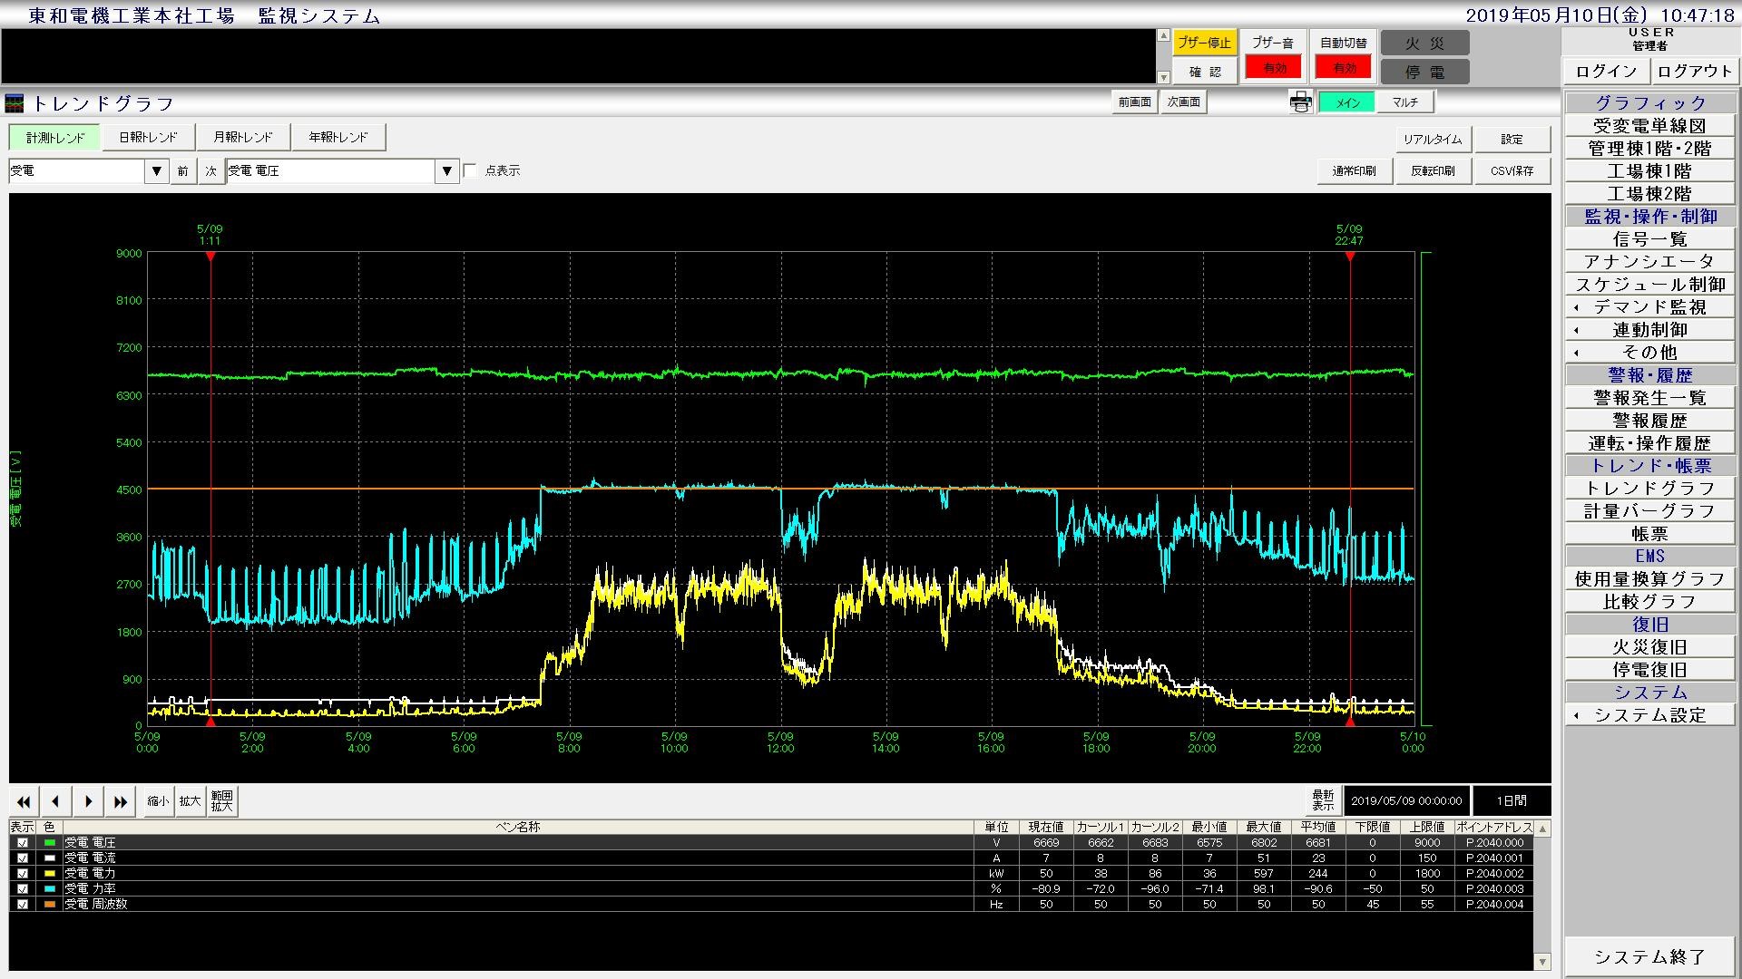Click the cyan color swatch for 受電 力率
Viewport: 1742px width, 979px height.
point(50,889)
